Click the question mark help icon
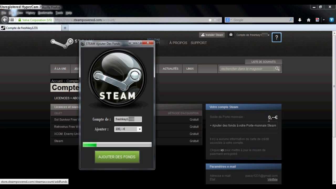336x189 pixels. pos(276,37)
